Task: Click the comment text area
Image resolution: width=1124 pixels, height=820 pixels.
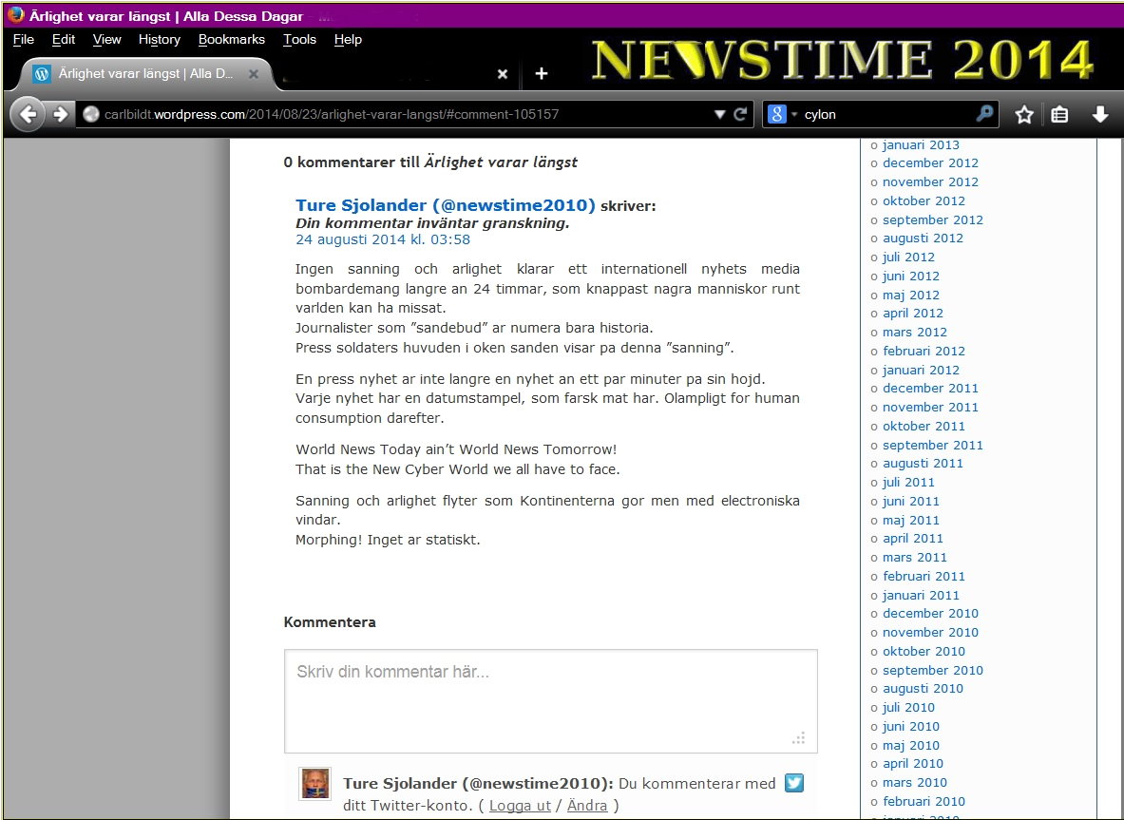Action: click(x=550, y=701)
